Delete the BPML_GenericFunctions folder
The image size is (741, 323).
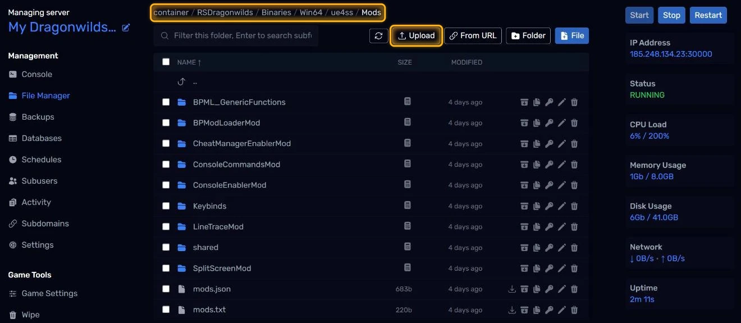click(574, 102)
